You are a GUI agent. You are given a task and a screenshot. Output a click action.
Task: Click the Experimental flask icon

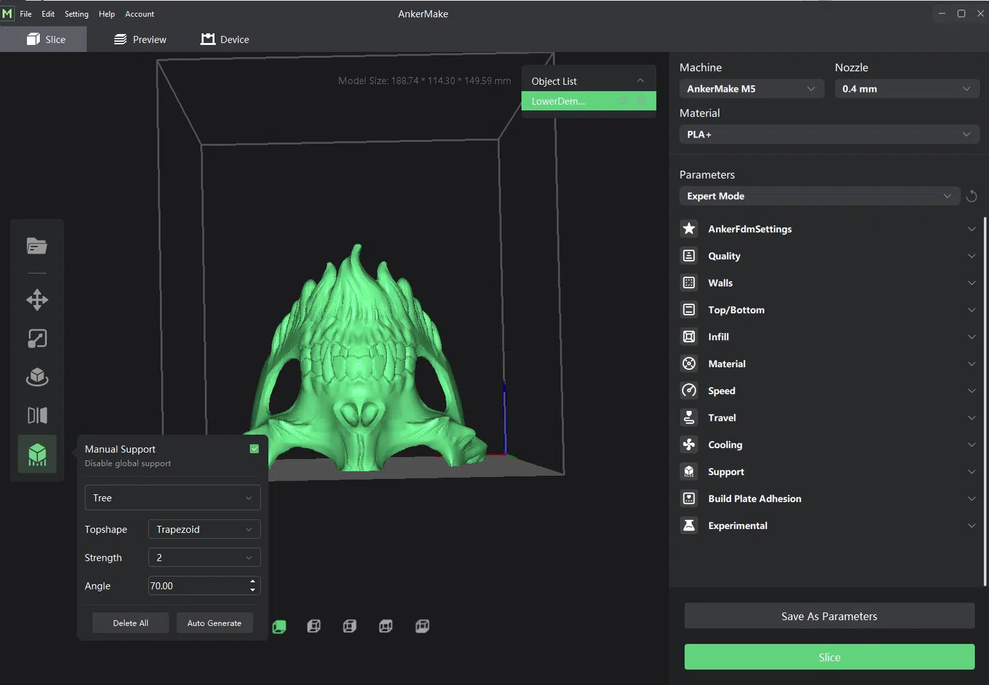pos(689,525)
